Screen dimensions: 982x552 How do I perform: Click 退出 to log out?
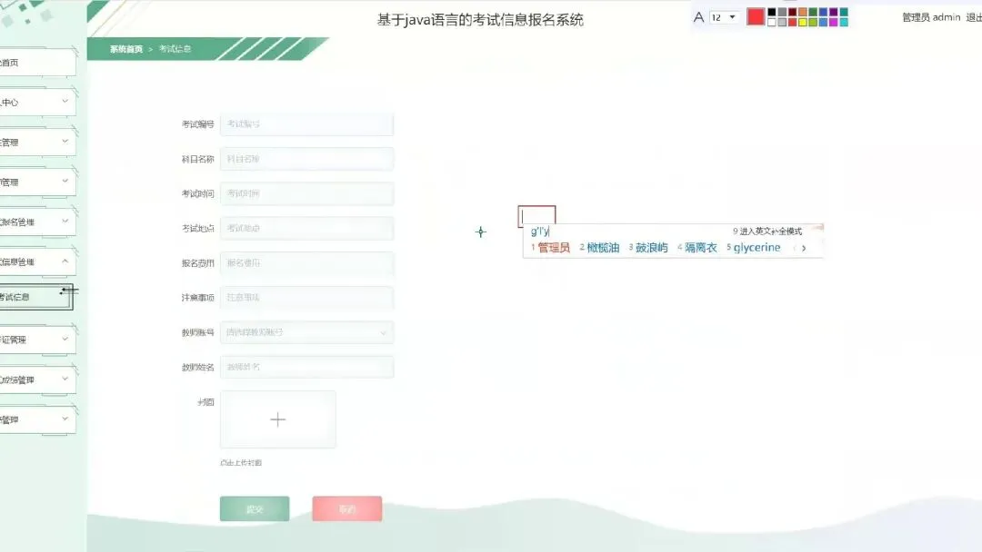point(974,17)
